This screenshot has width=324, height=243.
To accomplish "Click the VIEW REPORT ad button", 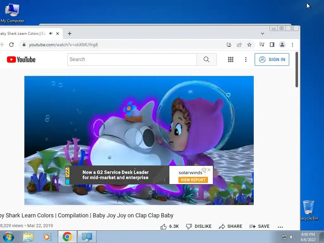I will point(193,180).
